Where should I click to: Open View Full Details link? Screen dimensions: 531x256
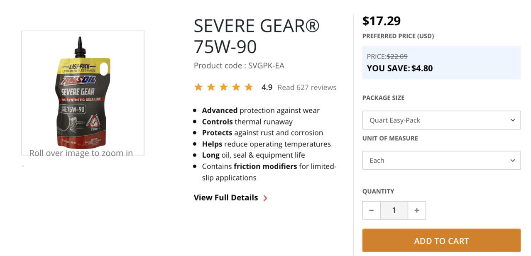point(226,197)
